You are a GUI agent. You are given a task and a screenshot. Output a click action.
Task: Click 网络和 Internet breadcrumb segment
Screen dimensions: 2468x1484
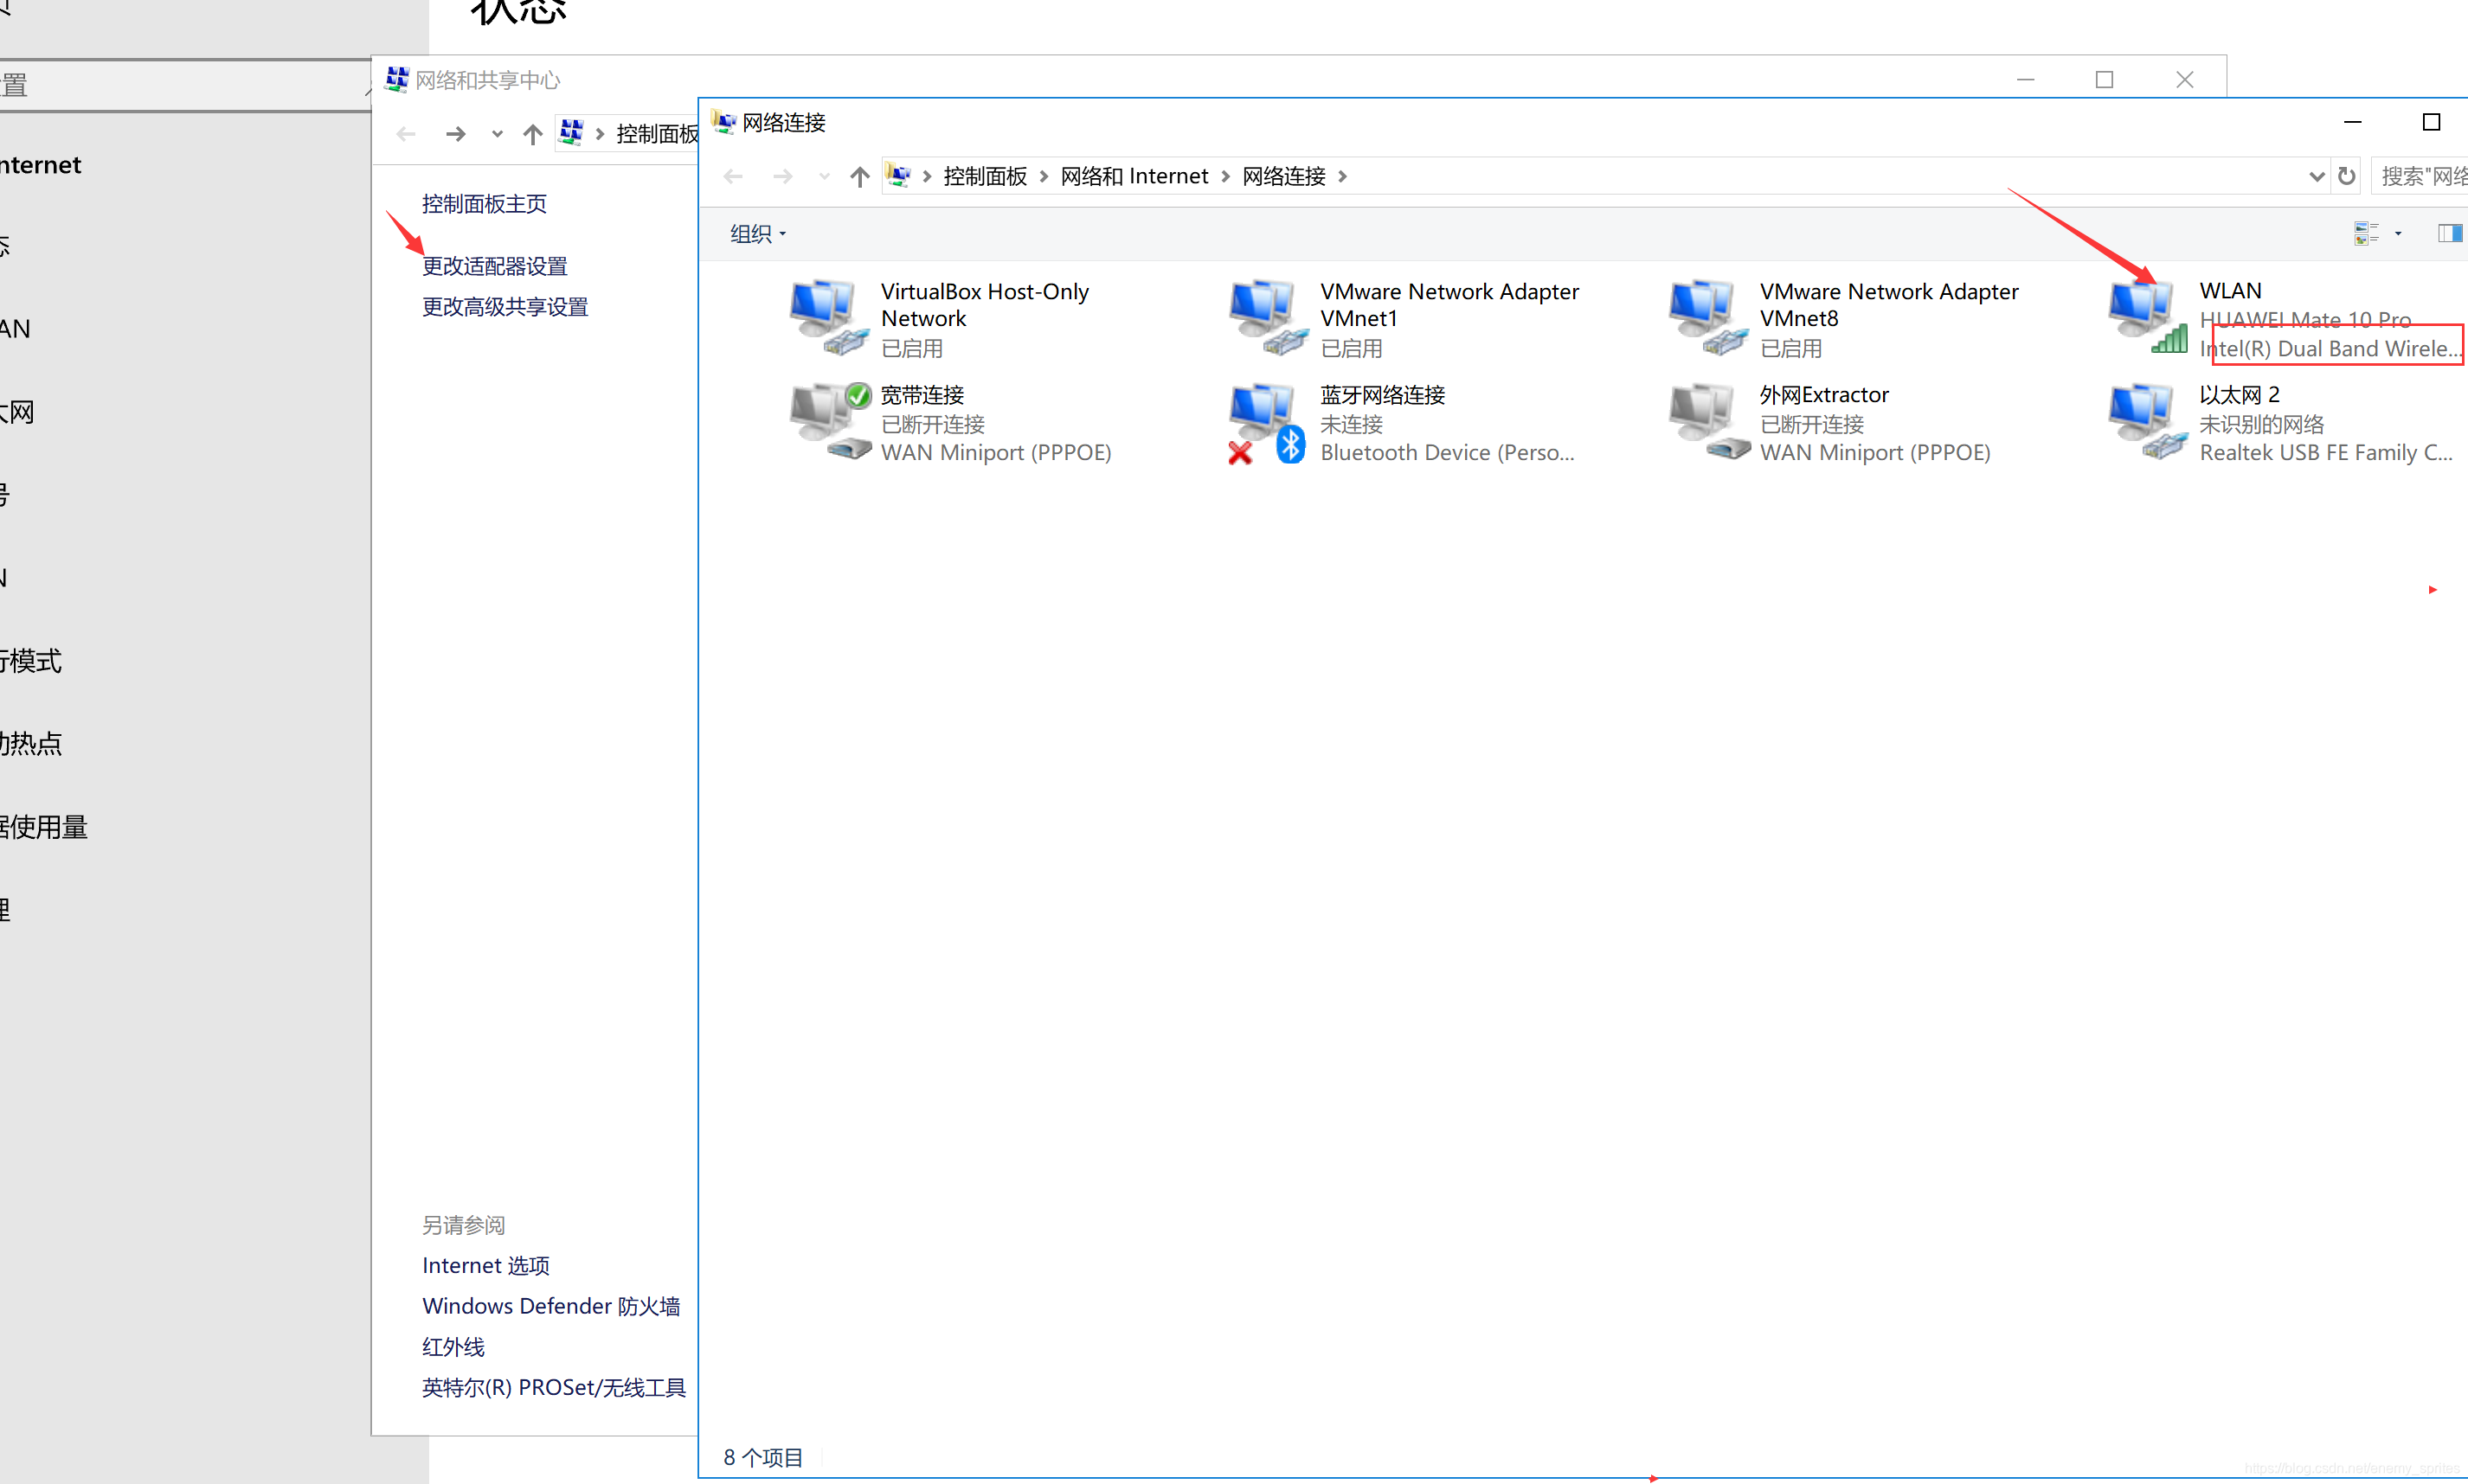[1134, 177]
